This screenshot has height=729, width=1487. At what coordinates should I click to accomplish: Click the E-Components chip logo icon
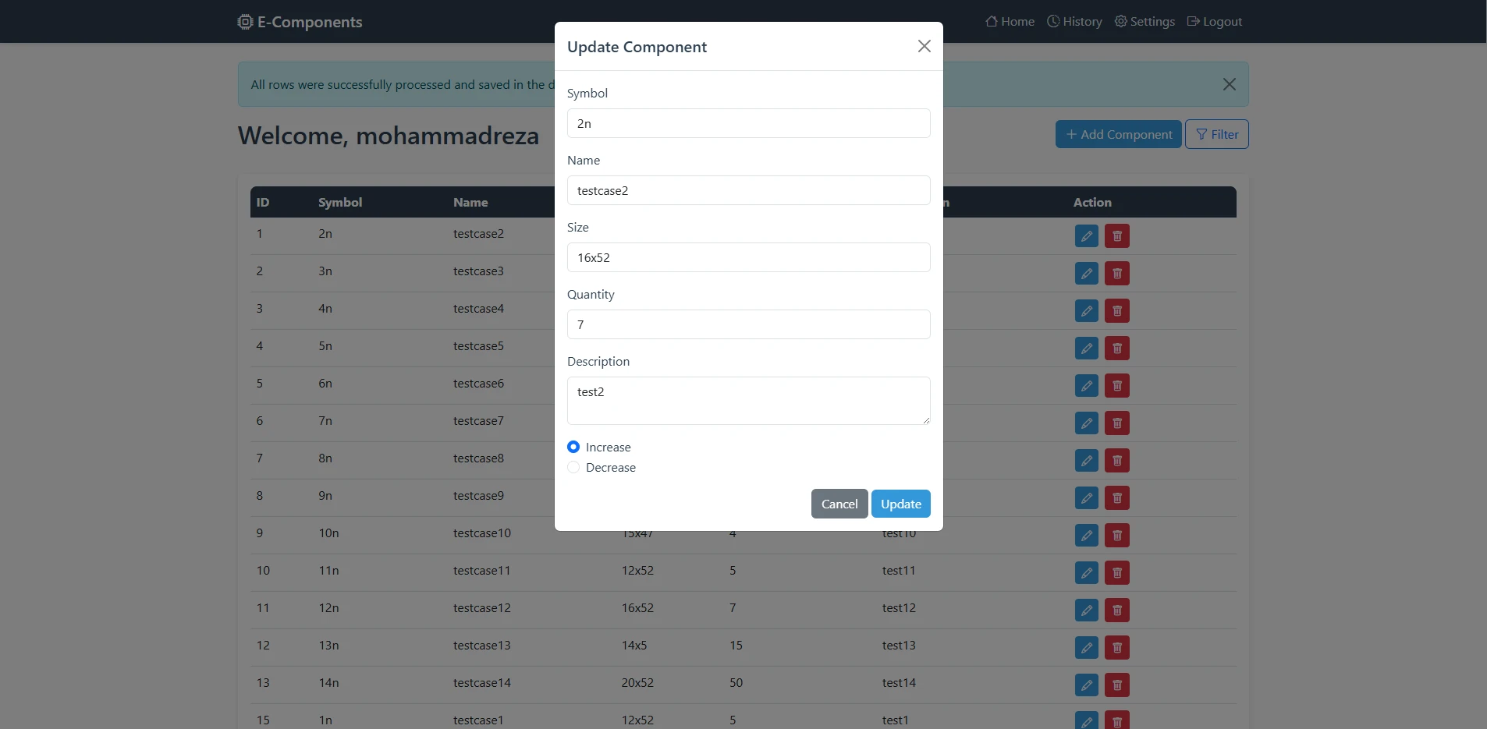pos(246,22)
